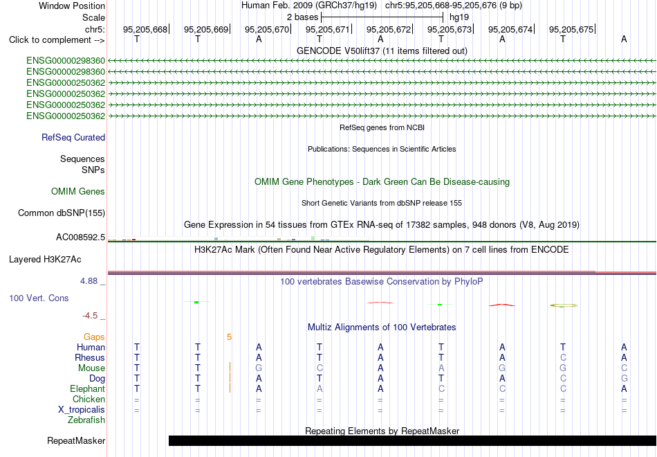The image size is (657, 457).
Task: Click the Human species row label
Action: coord(91,348)
